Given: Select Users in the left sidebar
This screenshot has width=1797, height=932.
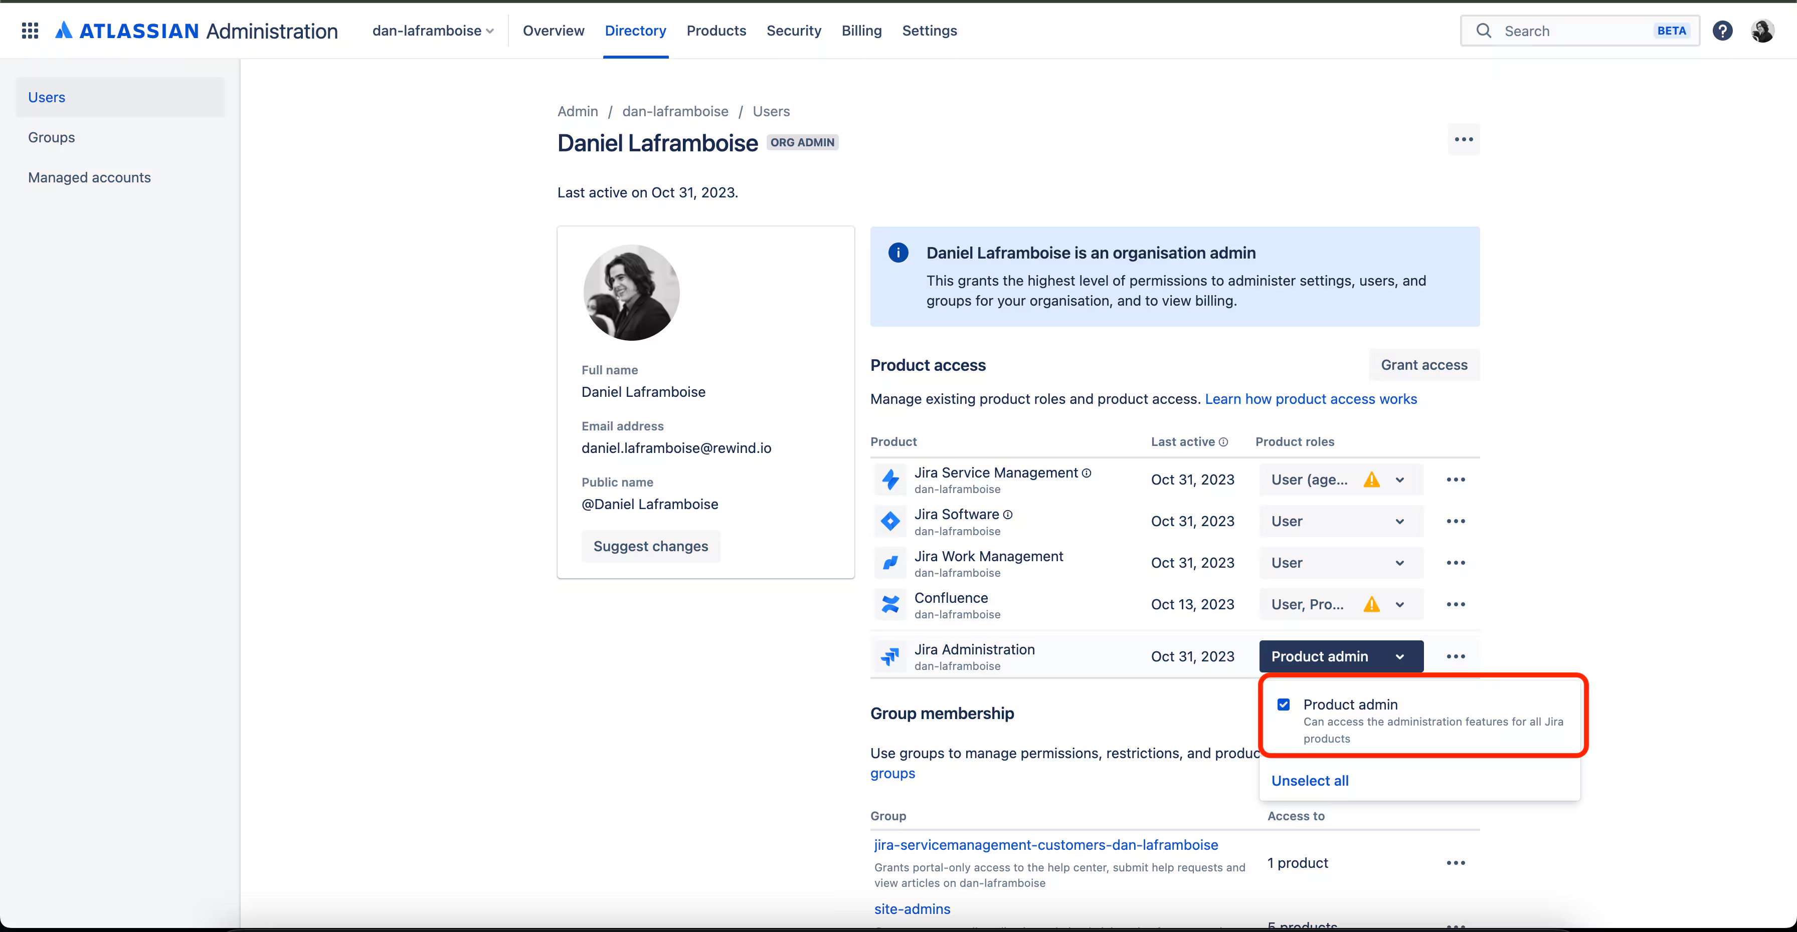Looking at the screenshot, I should click(x=120, y=98).
